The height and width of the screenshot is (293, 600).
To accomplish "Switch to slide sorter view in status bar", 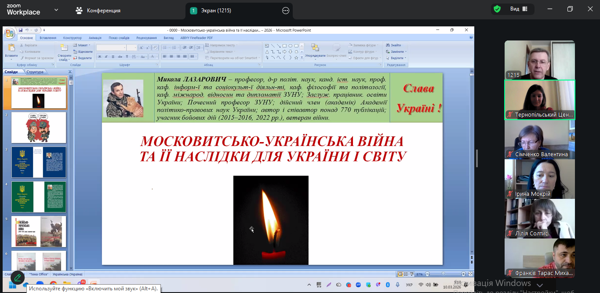I will [x=406, y=274].
